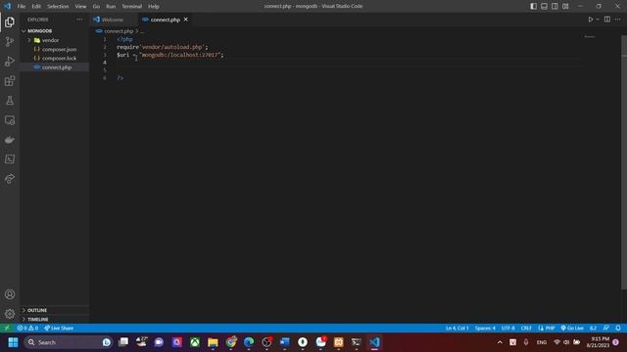
Task: Open the Manage gear icon
Action: click(10, 314)
